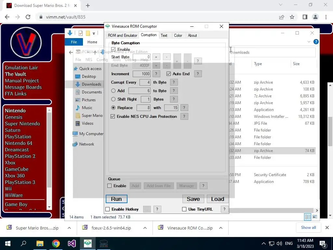Toggle Byte Corruption Enable checkbox
Image resolution: width=333 pixels, height=250 pixels.
pos(113,49)
